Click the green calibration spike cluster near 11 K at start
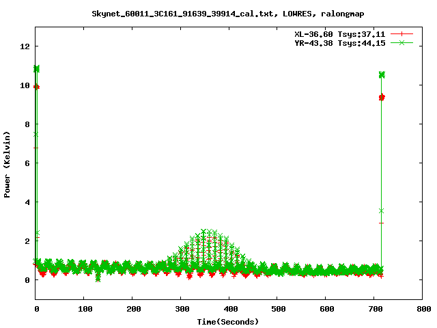The width and height of the screenshot is (437, 328). [x=36, y=68]
